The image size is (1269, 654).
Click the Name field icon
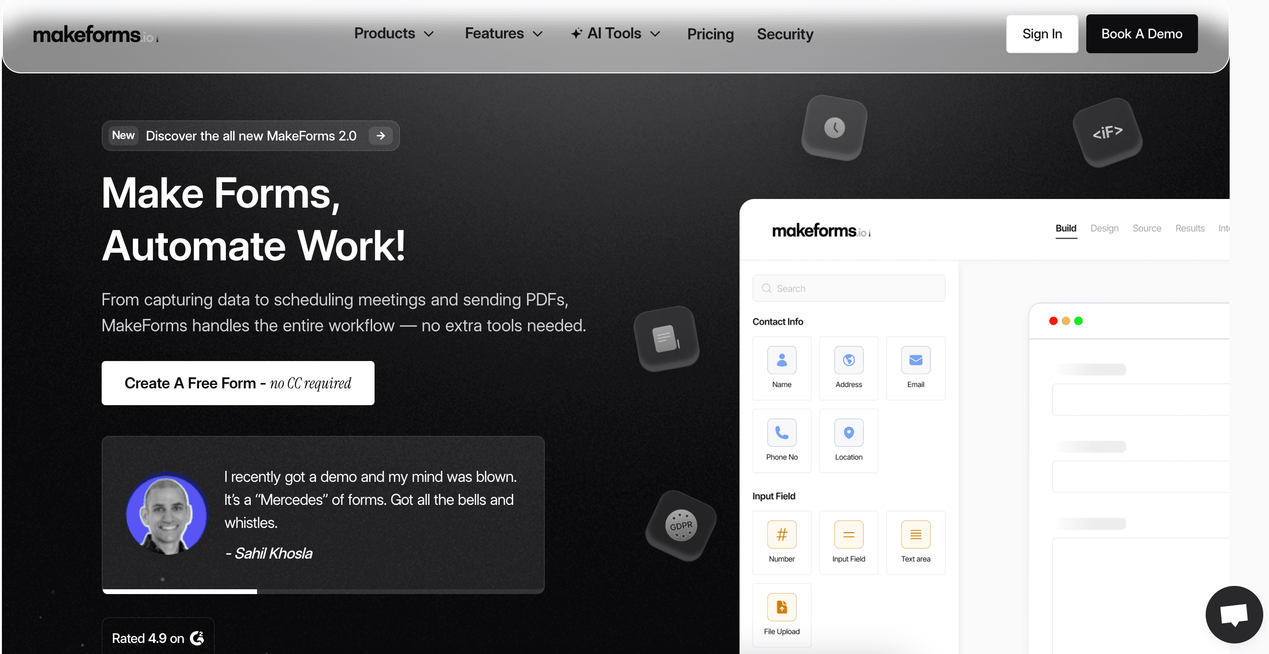click(781, 360)
